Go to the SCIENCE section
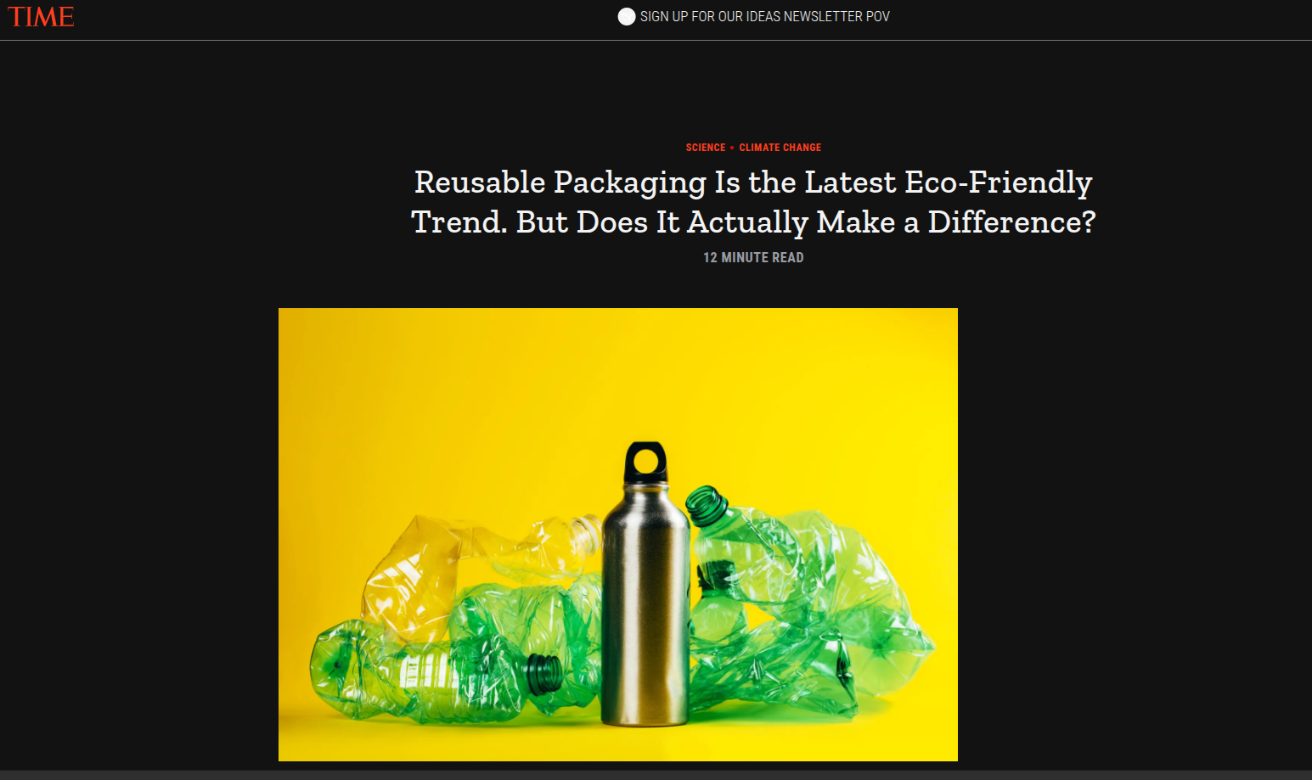Screen dimensions: 1312x780 point(706,148)
